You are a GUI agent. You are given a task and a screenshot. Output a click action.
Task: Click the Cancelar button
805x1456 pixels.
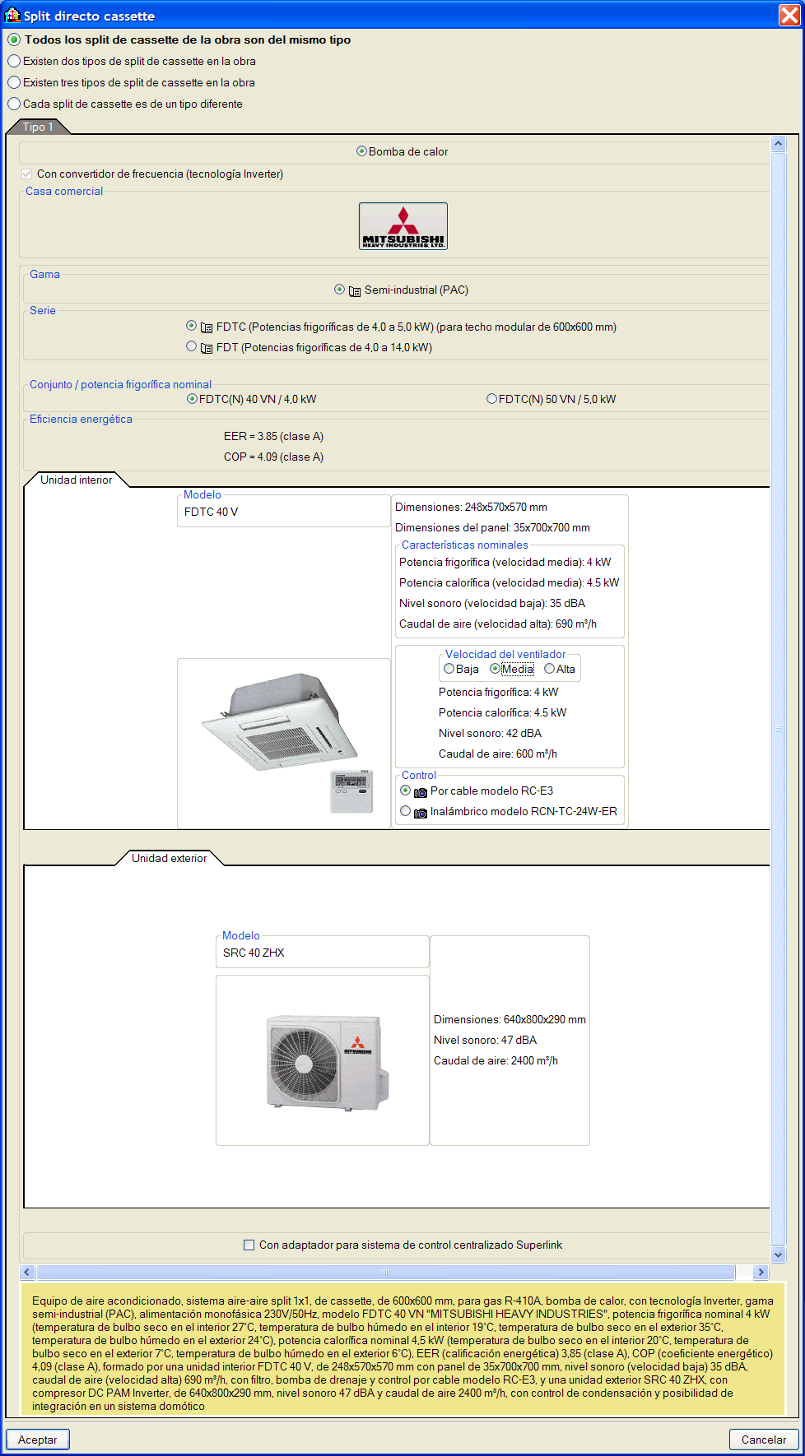764,1440
